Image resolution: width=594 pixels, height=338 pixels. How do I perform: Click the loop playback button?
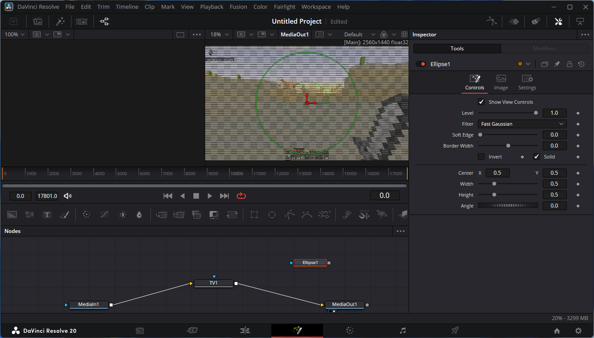pos(241,196)
